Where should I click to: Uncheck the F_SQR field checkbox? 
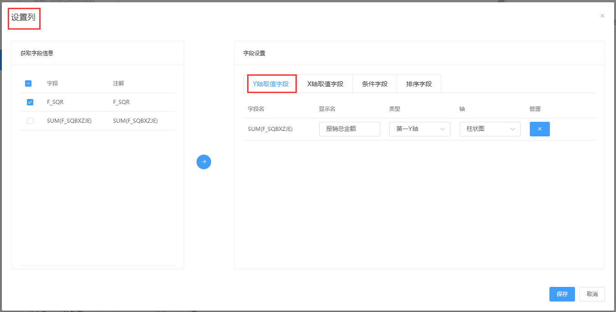[x=30, y=102]
